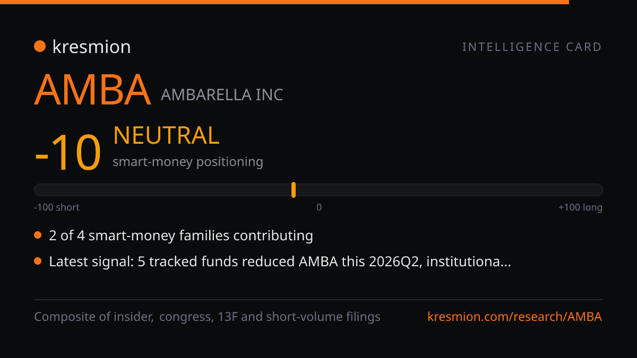637x358 pixels.
Task: Click the INTELLIGENCE CARD header label
Action: pos(532,47)
